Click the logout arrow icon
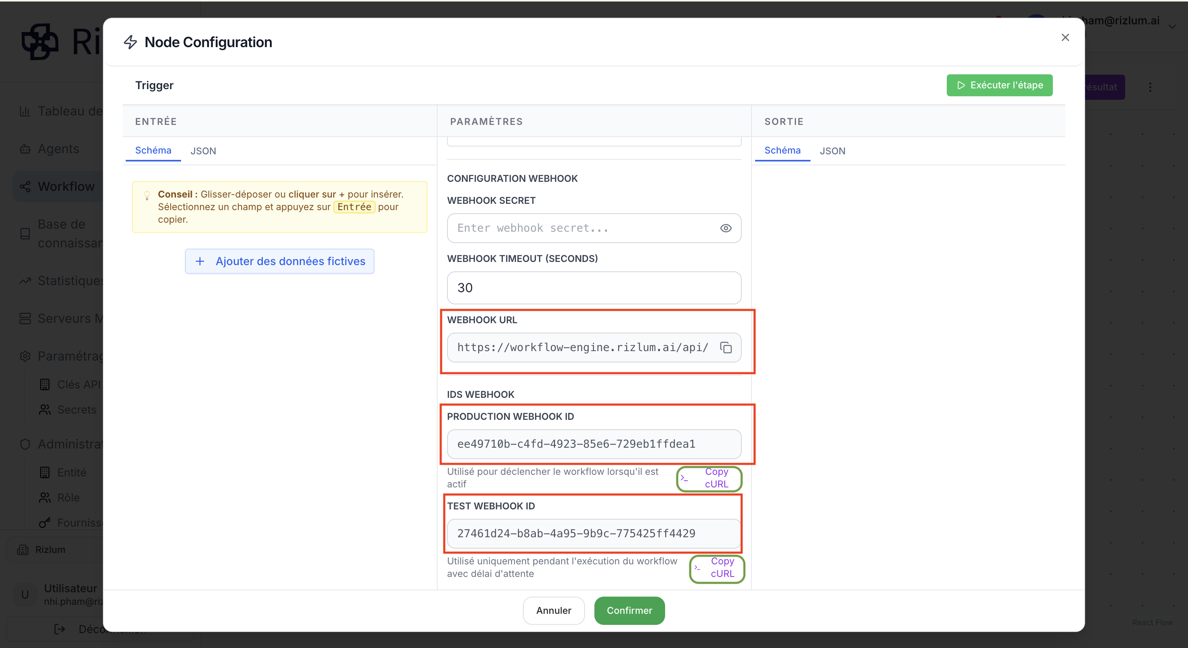The height and width of the screenshot is (648, 1188). click(59, 629)
